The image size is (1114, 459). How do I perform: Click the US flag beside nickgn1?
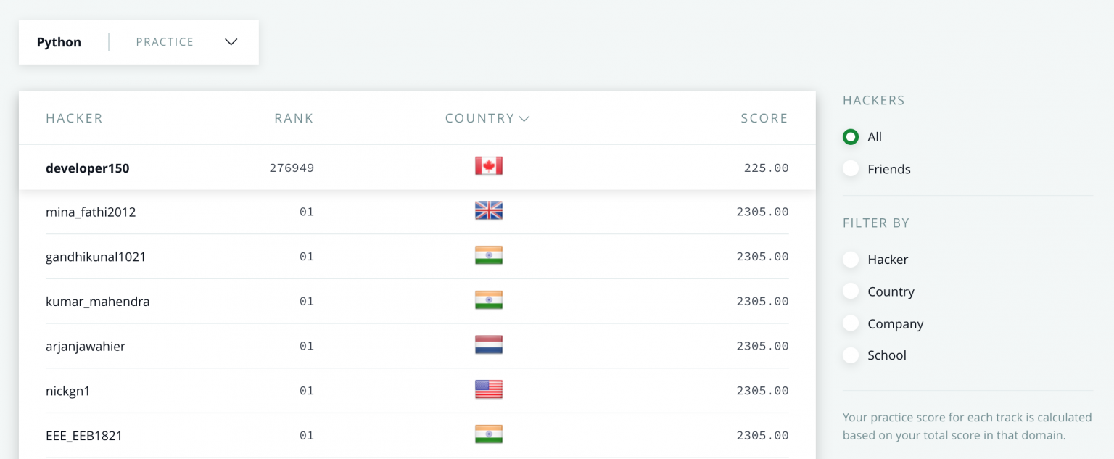pyautogui.click(x=489, y=389)
